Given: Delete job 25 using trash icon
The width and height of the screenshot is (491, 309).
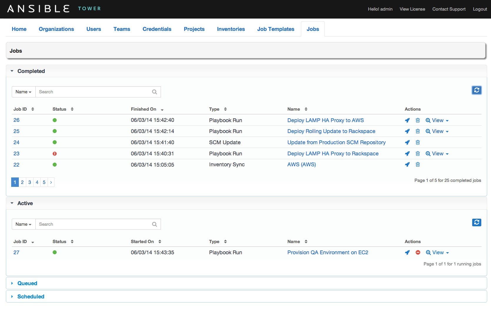Looking at the screenshot, I should pyautogui.click(x=417, y=132).
